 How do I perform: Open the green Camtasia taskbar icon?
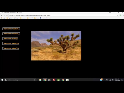pos(58,80)
